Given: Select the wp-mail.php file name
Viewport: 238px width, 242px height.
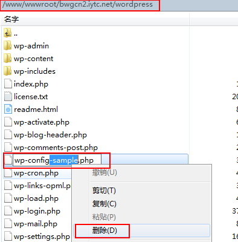Looking at the screenshot, I should point(36,224).
